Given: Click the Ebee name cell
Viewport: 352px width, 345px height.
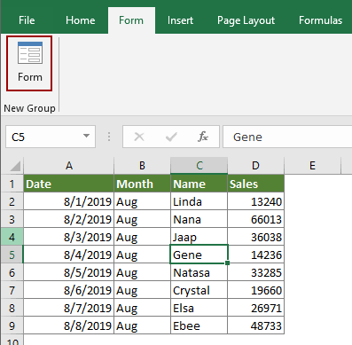Looking at the screenshot, I should (x=199, y=325).
